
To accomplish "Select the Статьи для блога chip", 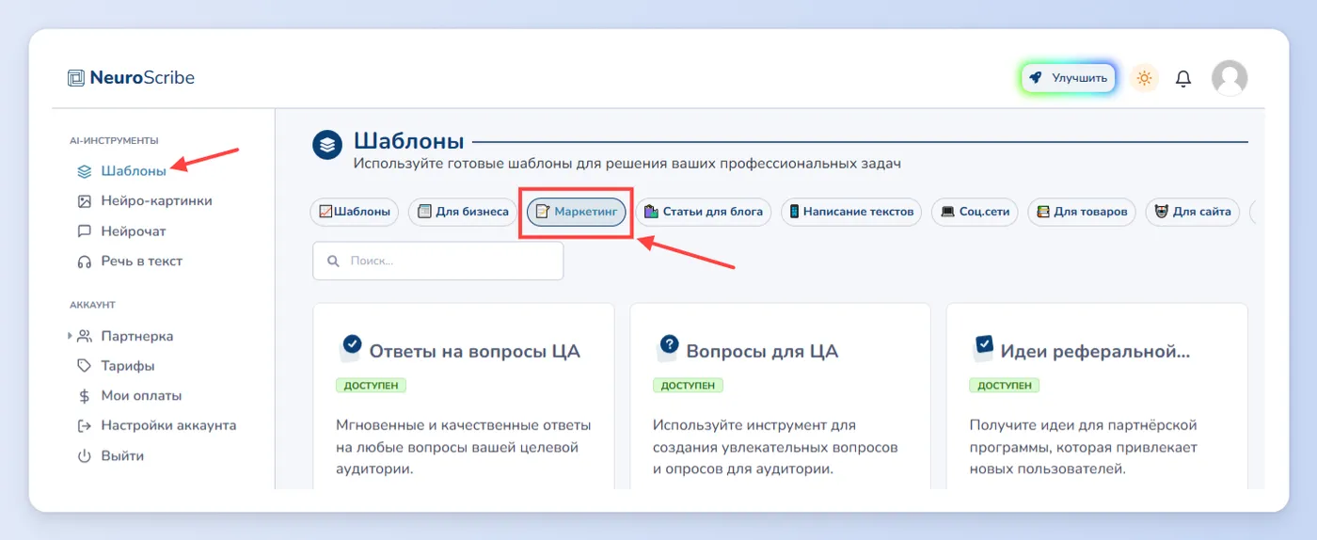I will click(x=704, y=212).
